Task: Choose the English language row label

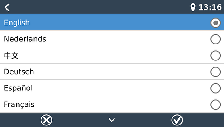Action: coord(17,23)
